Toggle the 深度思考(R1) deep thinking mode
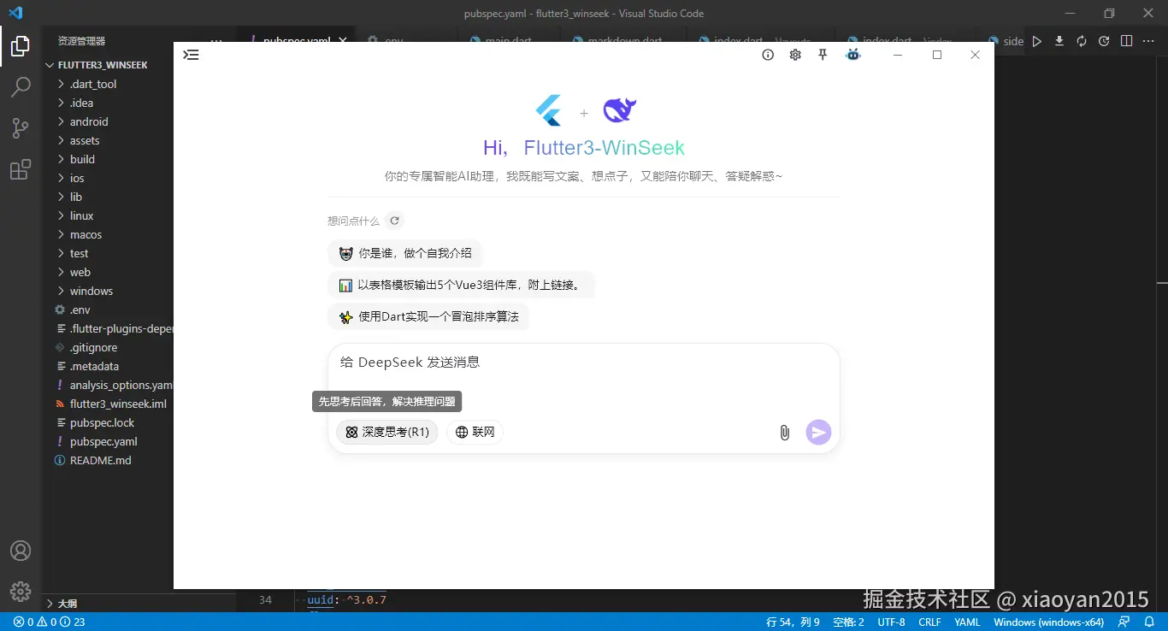Image resolution: width=1168 pixels, height=631 pixels. pyautogui.click(x=387, y=433)
